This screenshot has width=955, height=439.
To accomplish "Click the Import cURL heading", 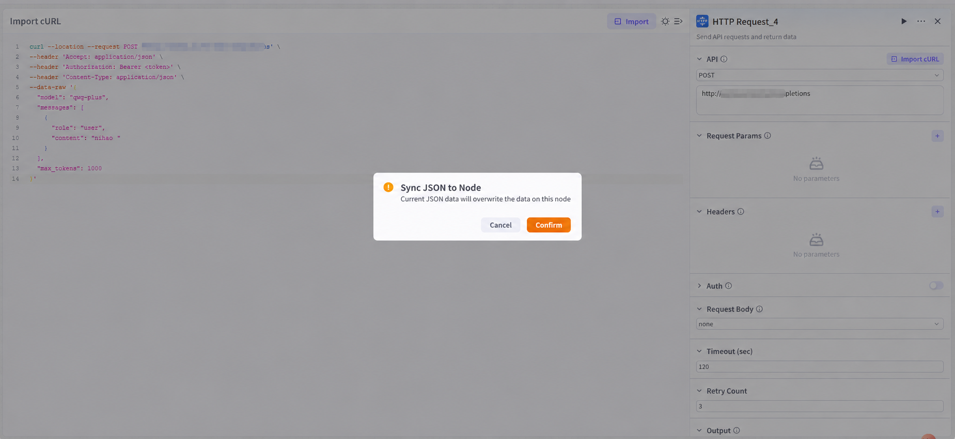I will [35, 21].
